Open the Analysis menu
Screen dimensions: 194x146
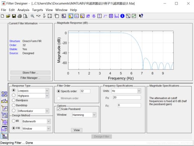[23, 10]
